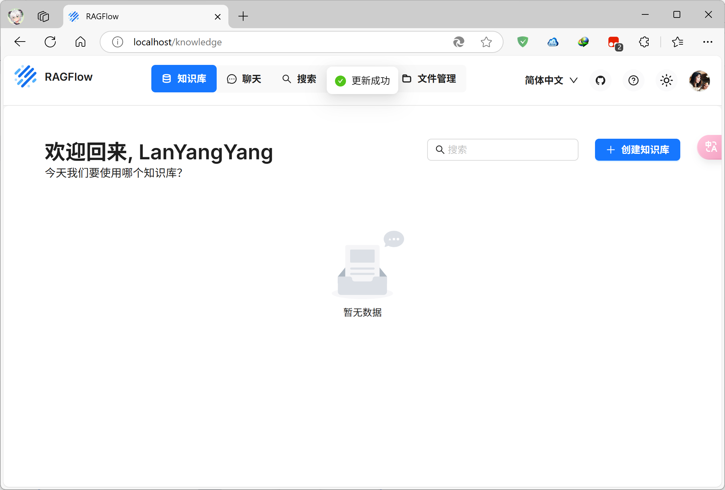Open the 文件管理 tab

tap(429, 79)
